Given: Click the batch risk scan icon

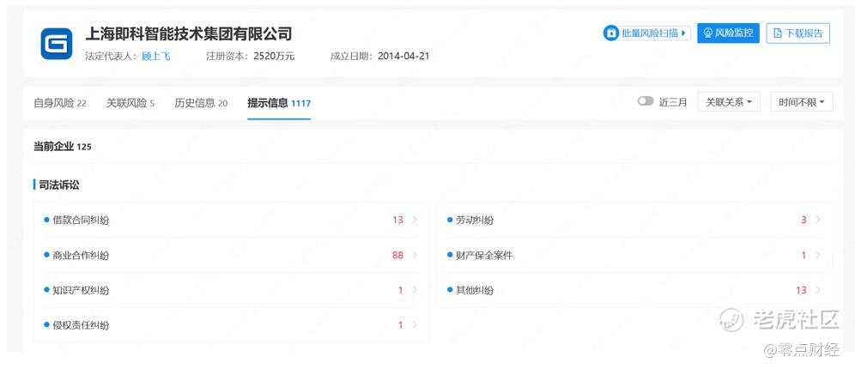Looking at the screenshot, I should tap(611, 33).
